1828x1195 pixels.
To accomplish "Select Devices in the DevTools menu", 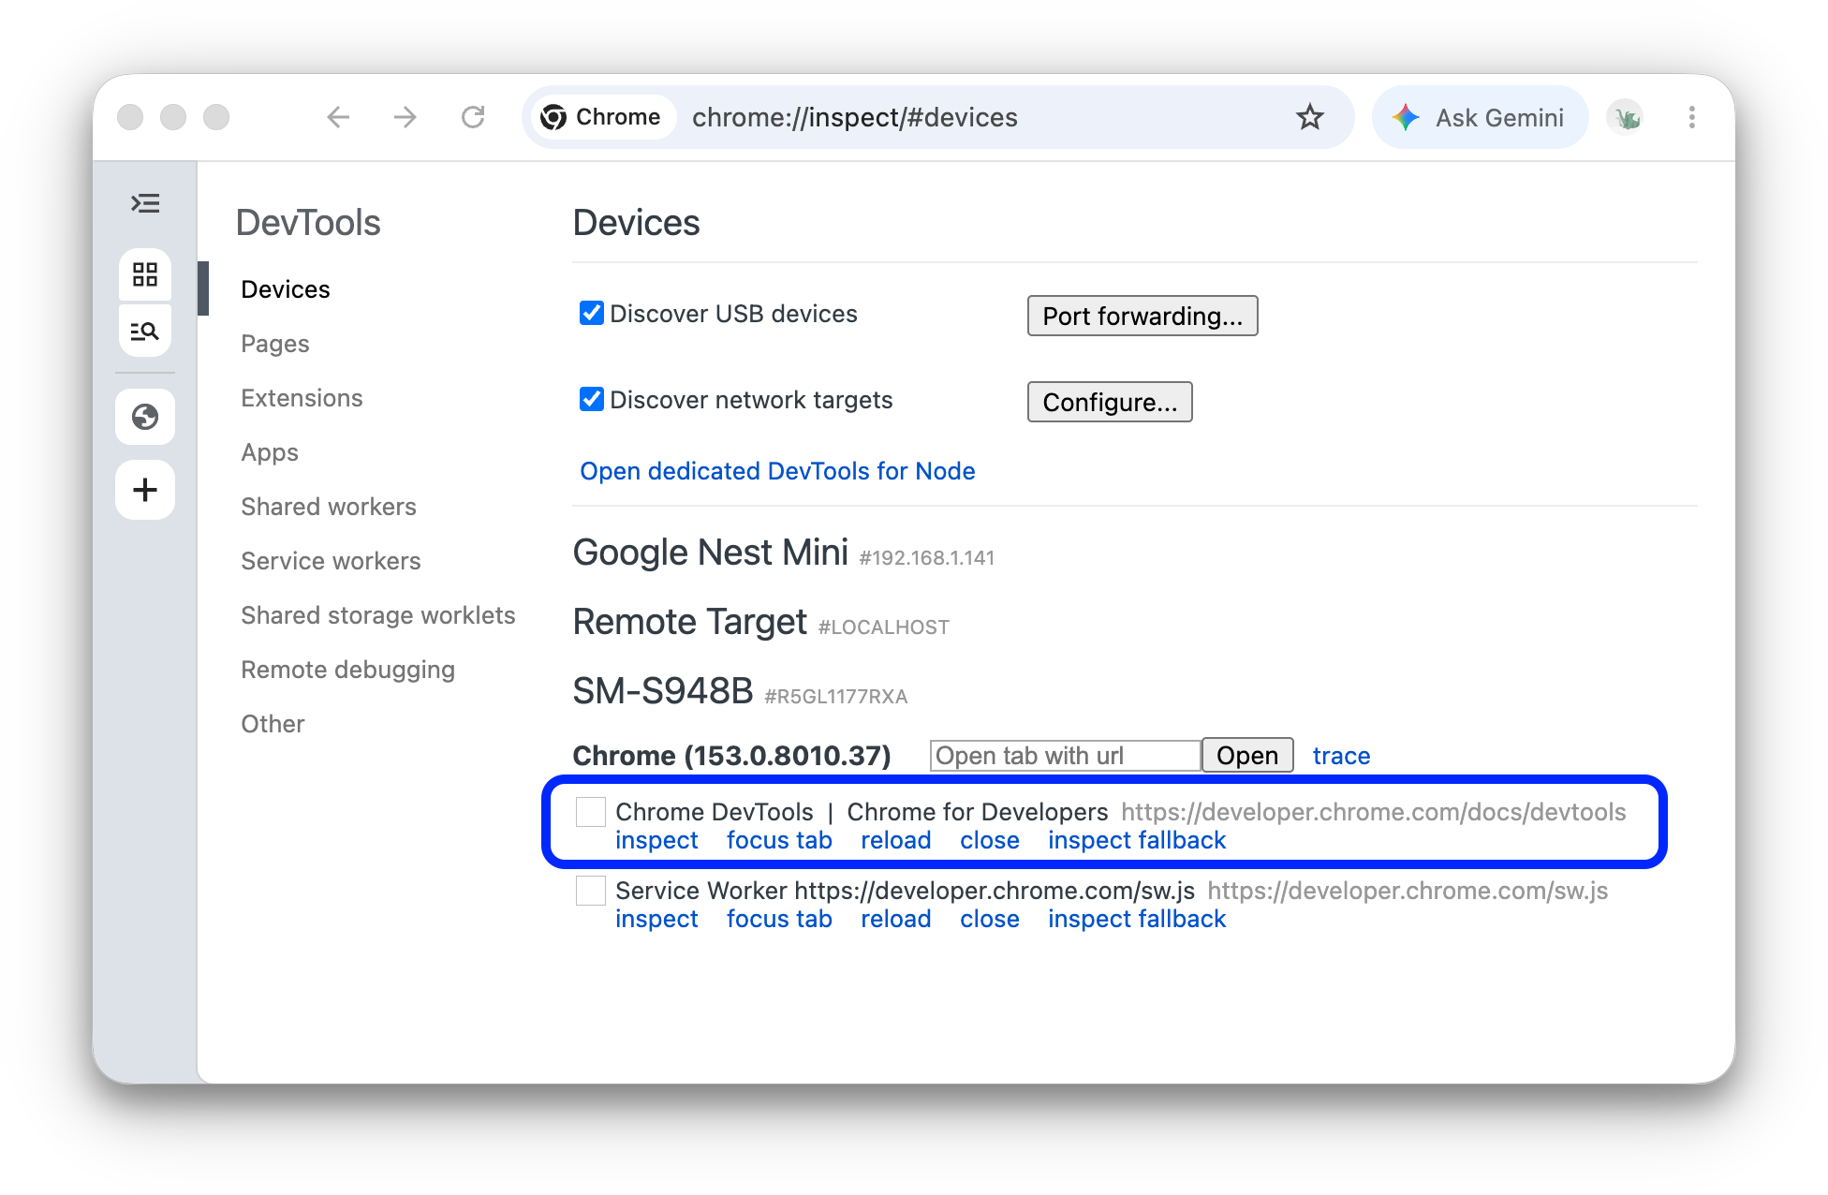I will pyautogui.click(x=286, y=289).
